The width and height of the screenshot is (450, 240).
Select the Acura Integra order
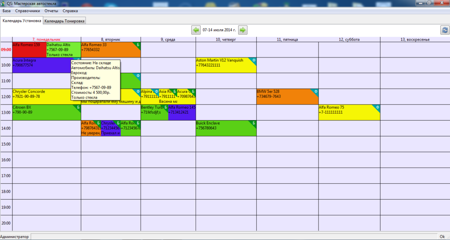pos(42,65)
